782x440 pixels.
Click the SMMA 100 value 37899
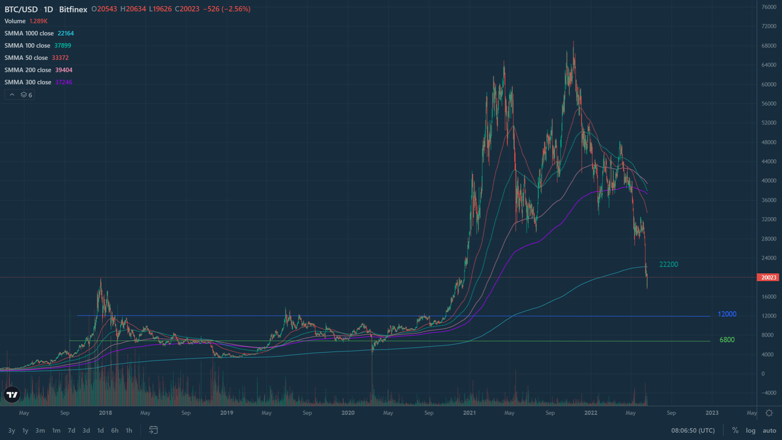(63, 46)
